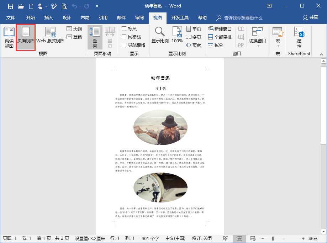
Task: Open the 引用 References tab
Action: pyautogui.click(x=103, y=18)
